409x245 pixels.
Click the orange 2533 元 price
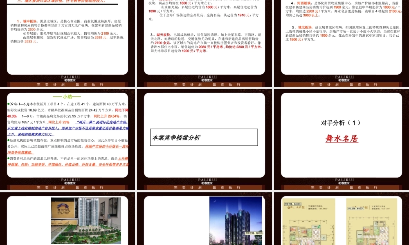(x=31, y=41)
